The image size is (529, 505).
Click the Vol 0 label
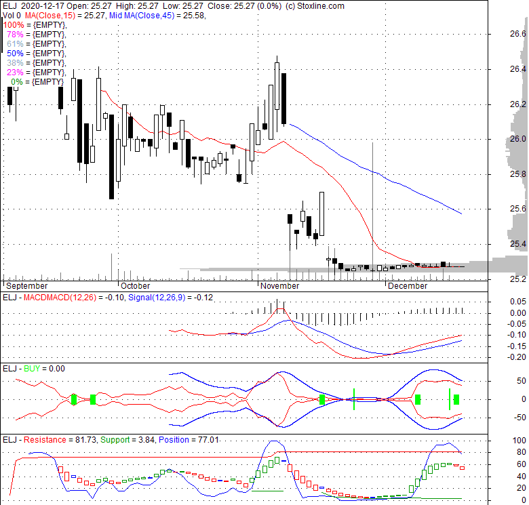pyautogui.click(x=12, y=16)
